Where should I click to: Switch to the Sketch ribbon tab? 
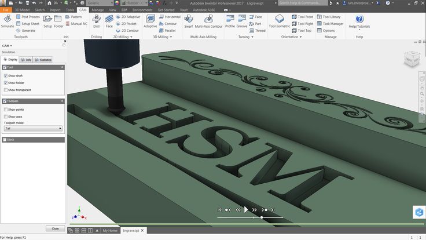point(40,10)
